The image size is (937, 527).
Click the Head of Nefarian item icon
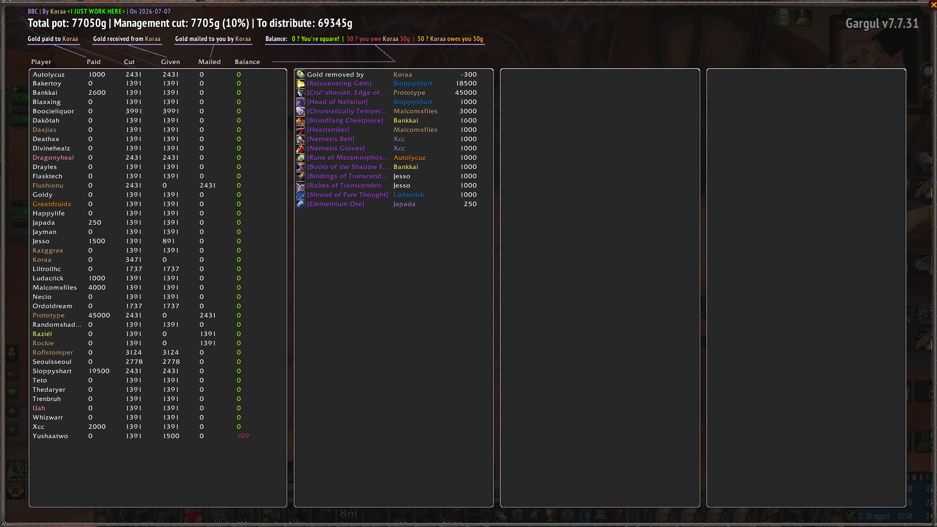click(300, 102)
